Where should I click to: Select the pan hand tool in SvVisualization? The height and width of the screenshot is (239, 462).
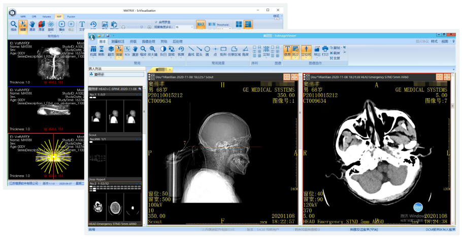(x=32, y=26)
